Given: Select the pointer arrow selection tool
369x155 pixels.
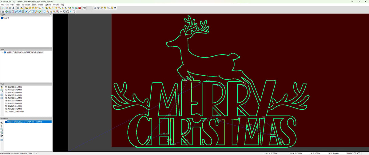Looking at the screenshot, I should point(44,12).
